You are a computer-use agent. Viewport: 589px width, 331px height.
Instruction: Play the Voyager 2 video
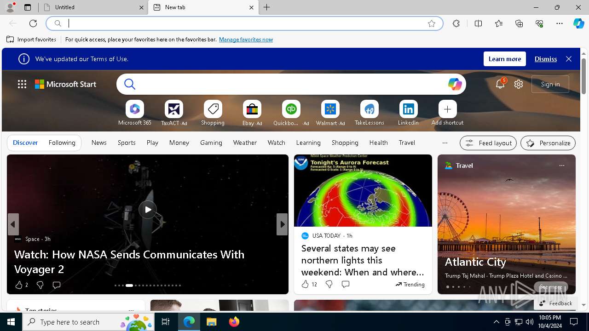148,210
